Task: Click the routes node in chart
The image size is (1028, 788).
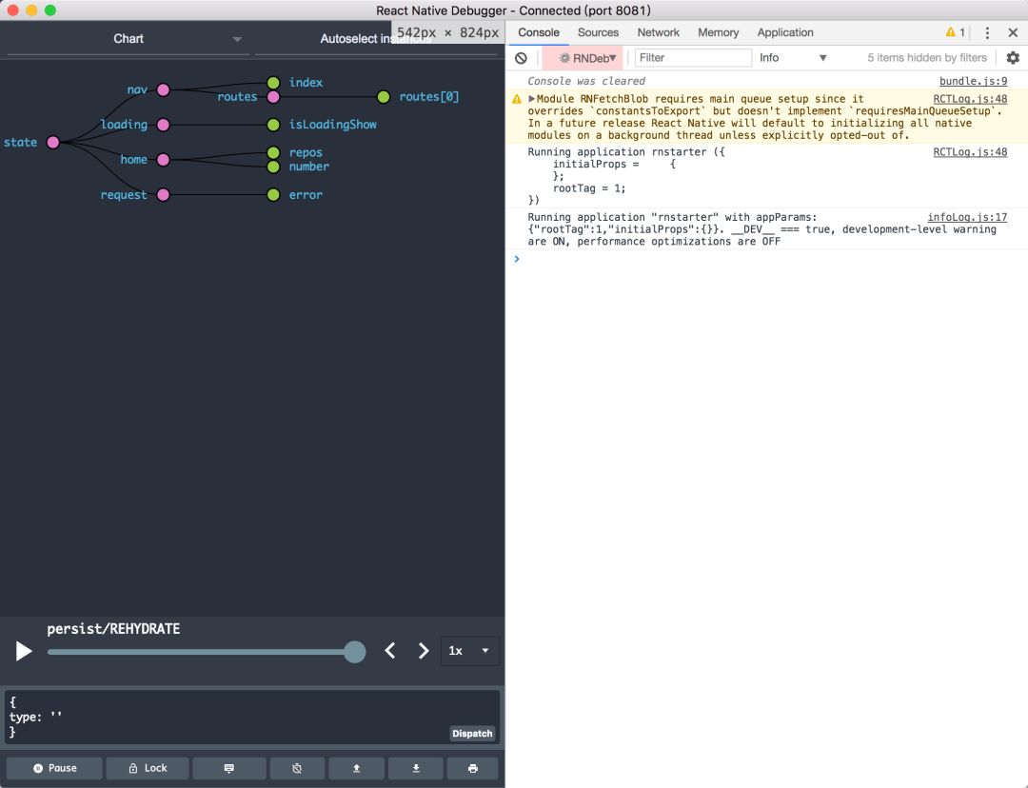Action: 273,97
